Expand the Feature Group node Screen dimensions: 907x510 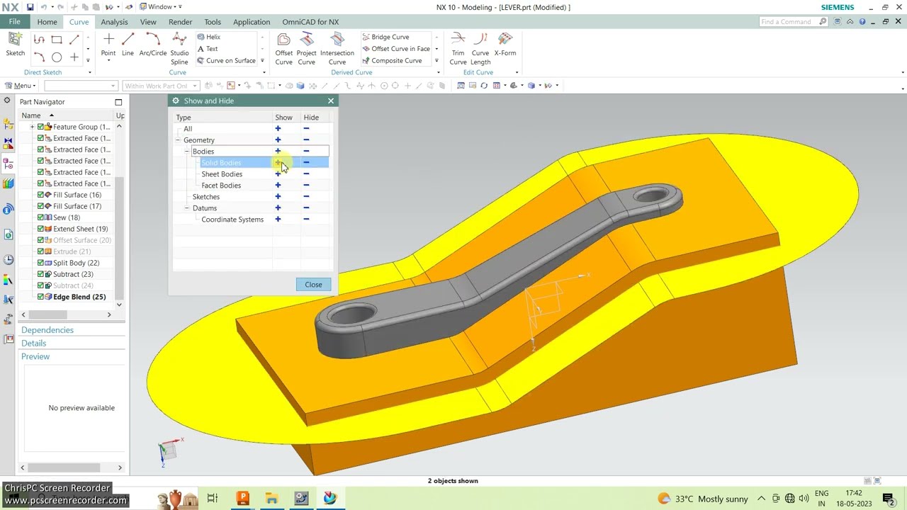pyautogui.click(x=32, y=127)
